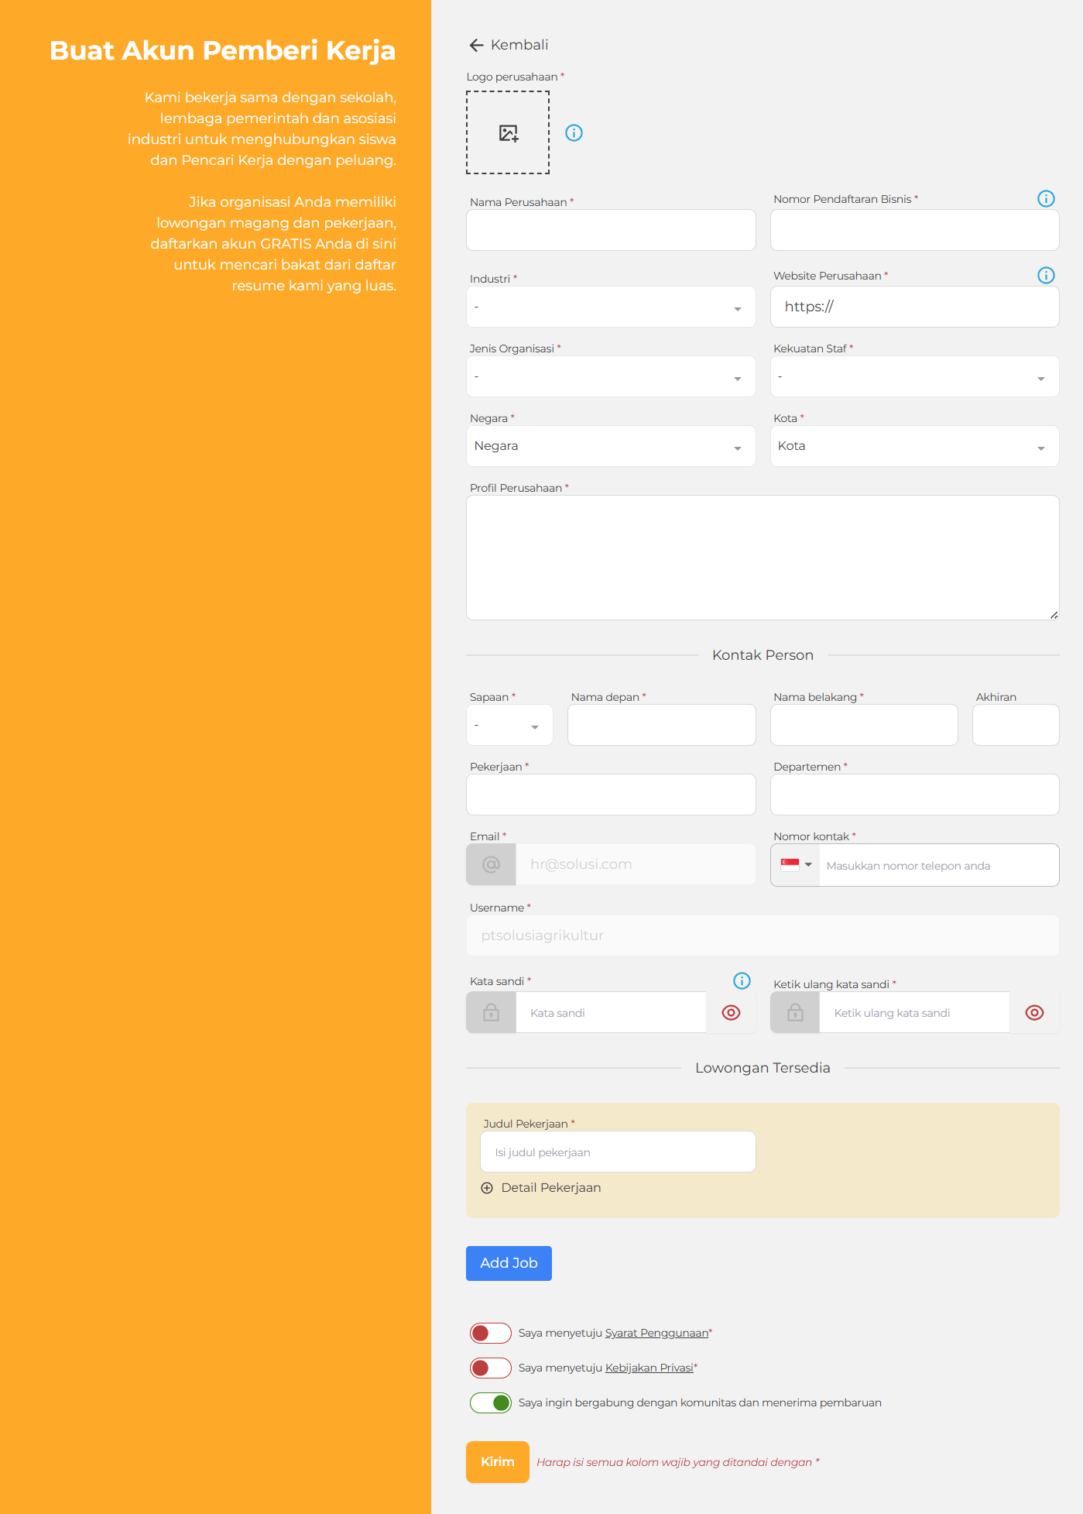Click the Nama Perusahaan input field

(610, 231)
